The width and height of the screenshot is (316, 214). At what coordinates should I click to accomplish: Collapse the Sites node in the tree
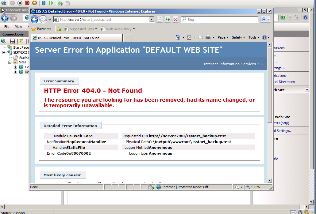[x=10, y=62]
